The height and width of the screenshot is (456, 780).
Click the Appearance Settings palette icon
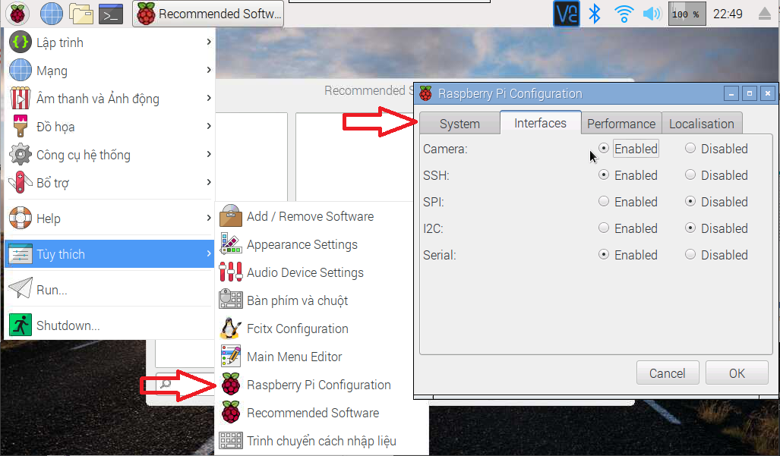231,244
